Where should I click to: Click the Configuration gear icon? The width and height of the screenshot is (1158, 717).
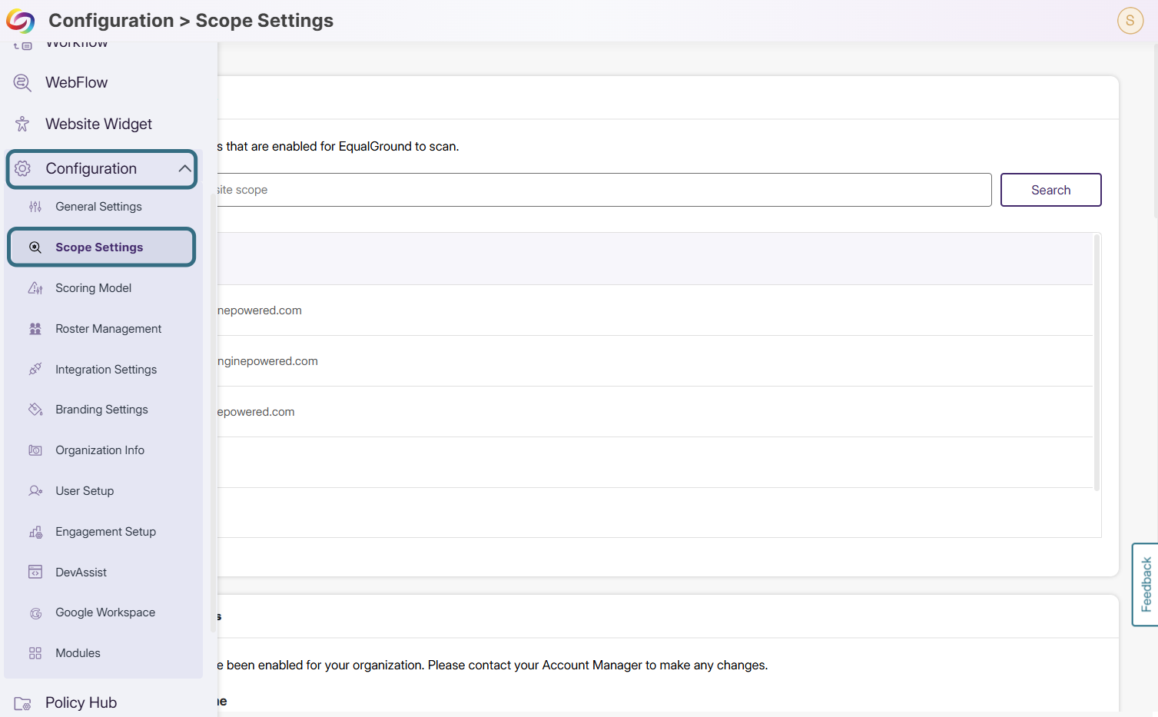click(23, 168)
